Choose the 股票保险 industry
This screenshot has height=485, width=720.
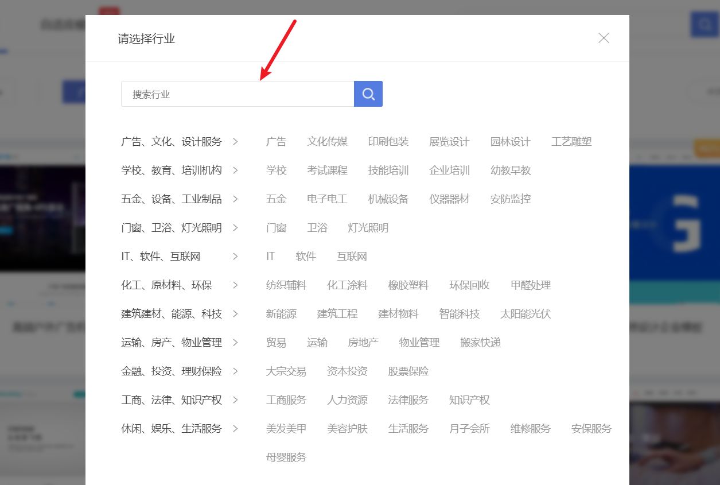408,371
